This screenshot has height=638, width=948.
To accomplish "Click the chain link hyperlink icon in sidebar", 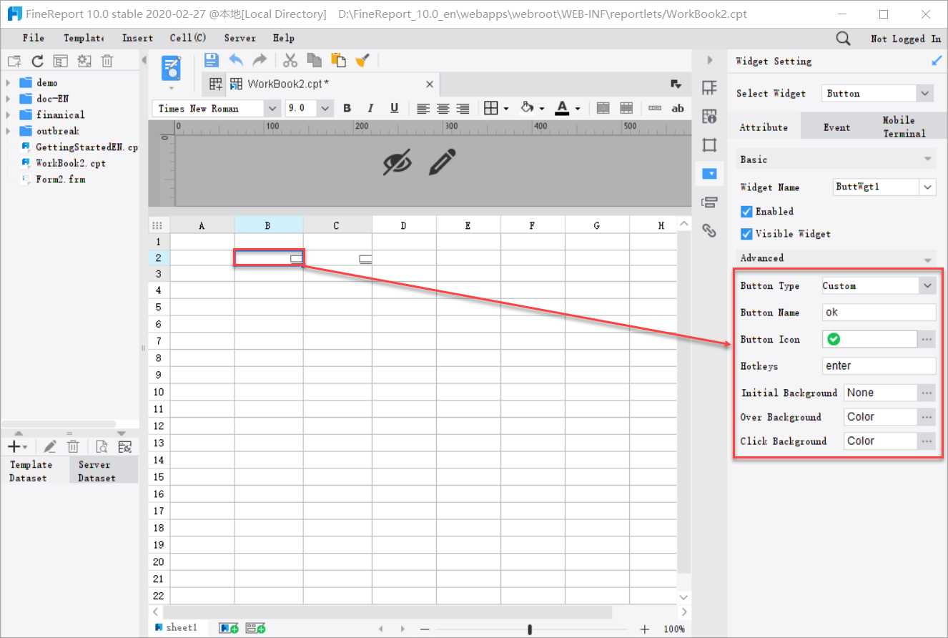I will (x=709, y=230).
